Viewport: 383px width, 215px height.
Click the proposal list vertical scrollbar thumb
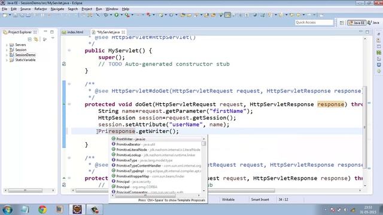coord(204,143)
